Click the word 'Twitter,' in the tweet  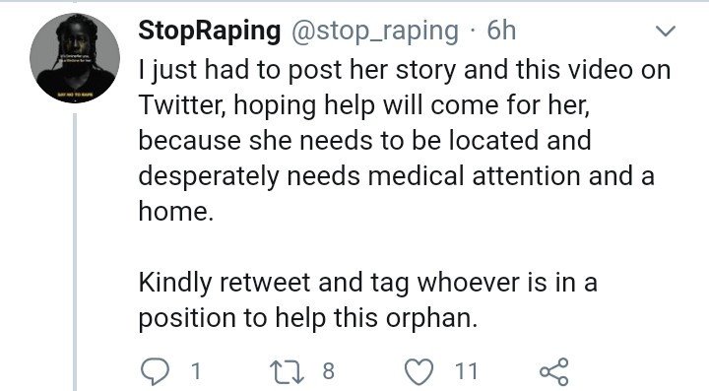click(x=183, y=104)
